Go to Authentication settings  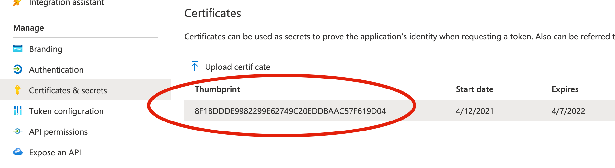click(56, 70)
